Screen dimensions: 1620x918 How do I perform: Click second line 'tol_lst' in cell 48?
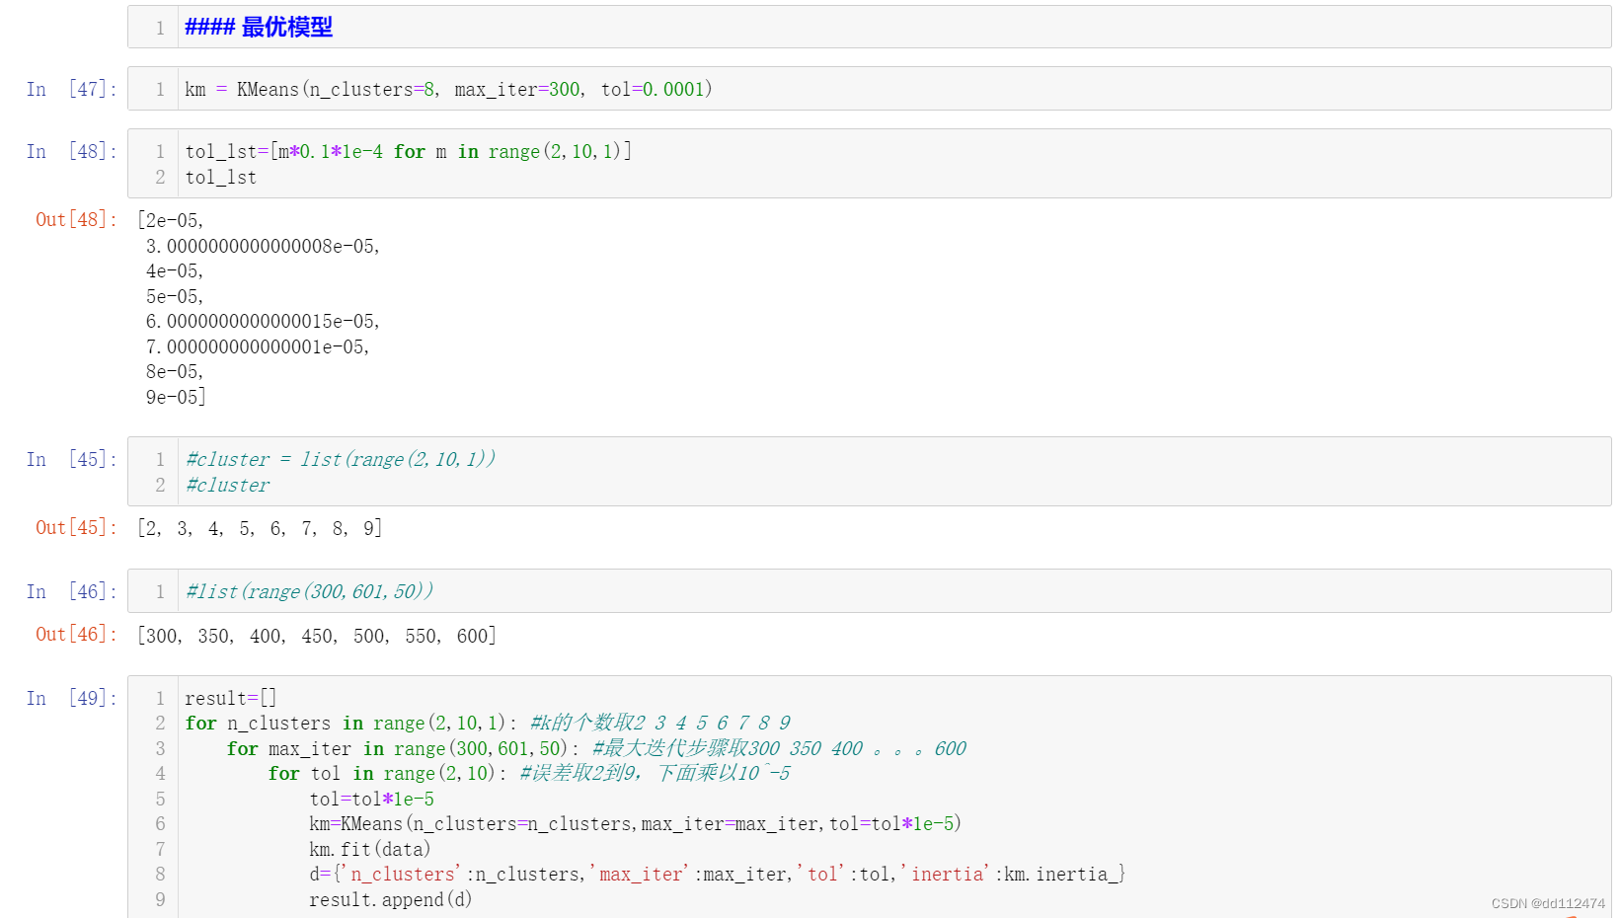220,178
